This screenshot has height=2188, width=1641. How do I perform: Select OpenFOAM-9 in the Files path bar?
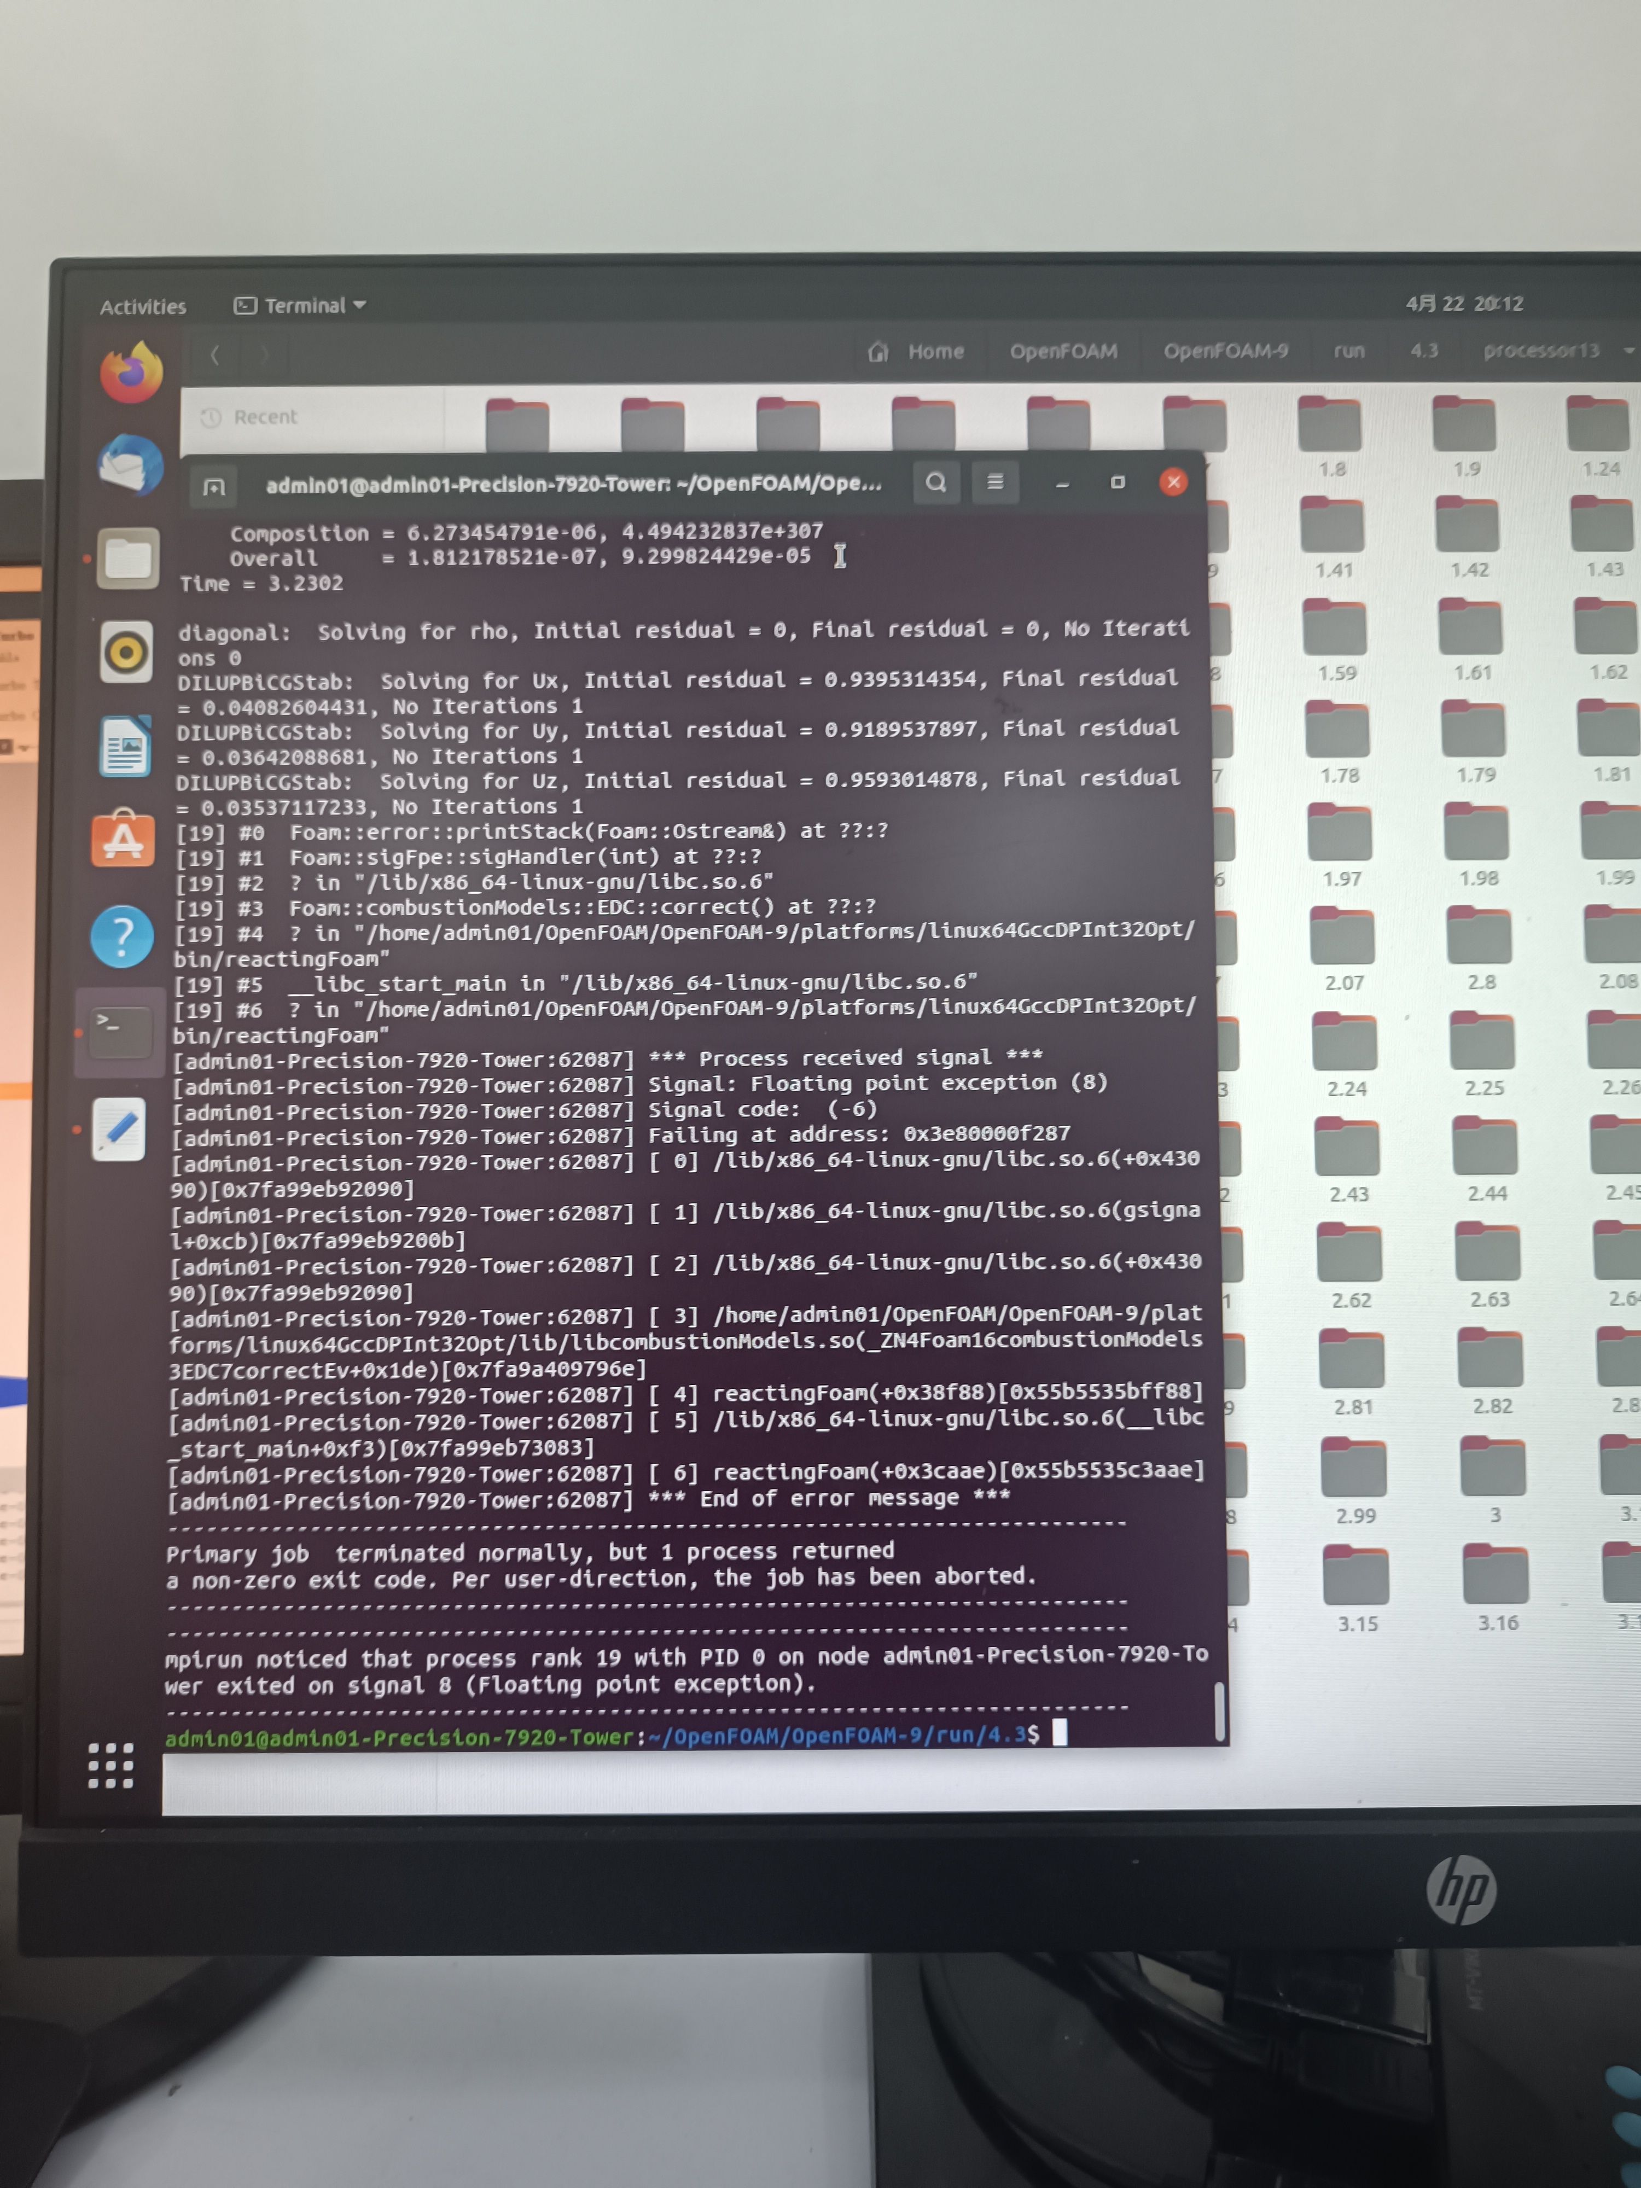click(1226, 351)
